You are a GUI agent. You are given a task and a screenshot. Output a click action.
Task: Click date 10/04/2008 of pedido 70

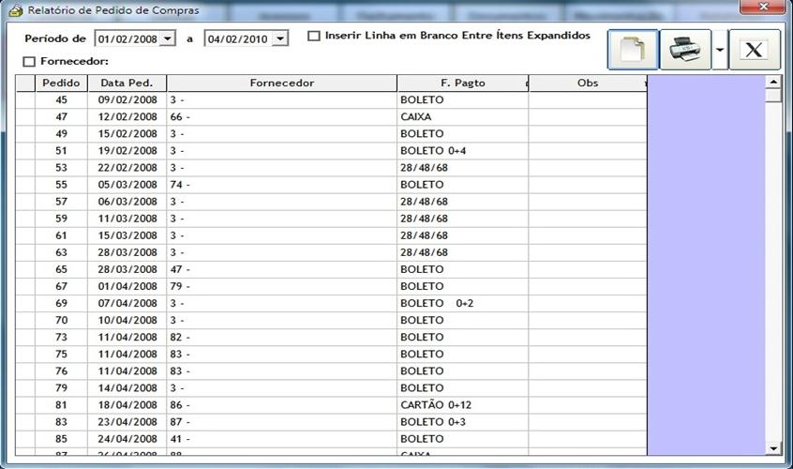pyautogui.click(x=127, y=320)
